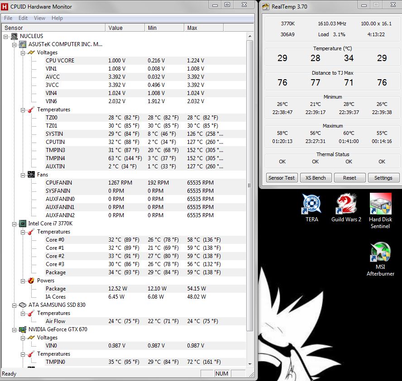Open the File menu
The image size is (402, 381).
pyautogui.click(x=8, y=18)
